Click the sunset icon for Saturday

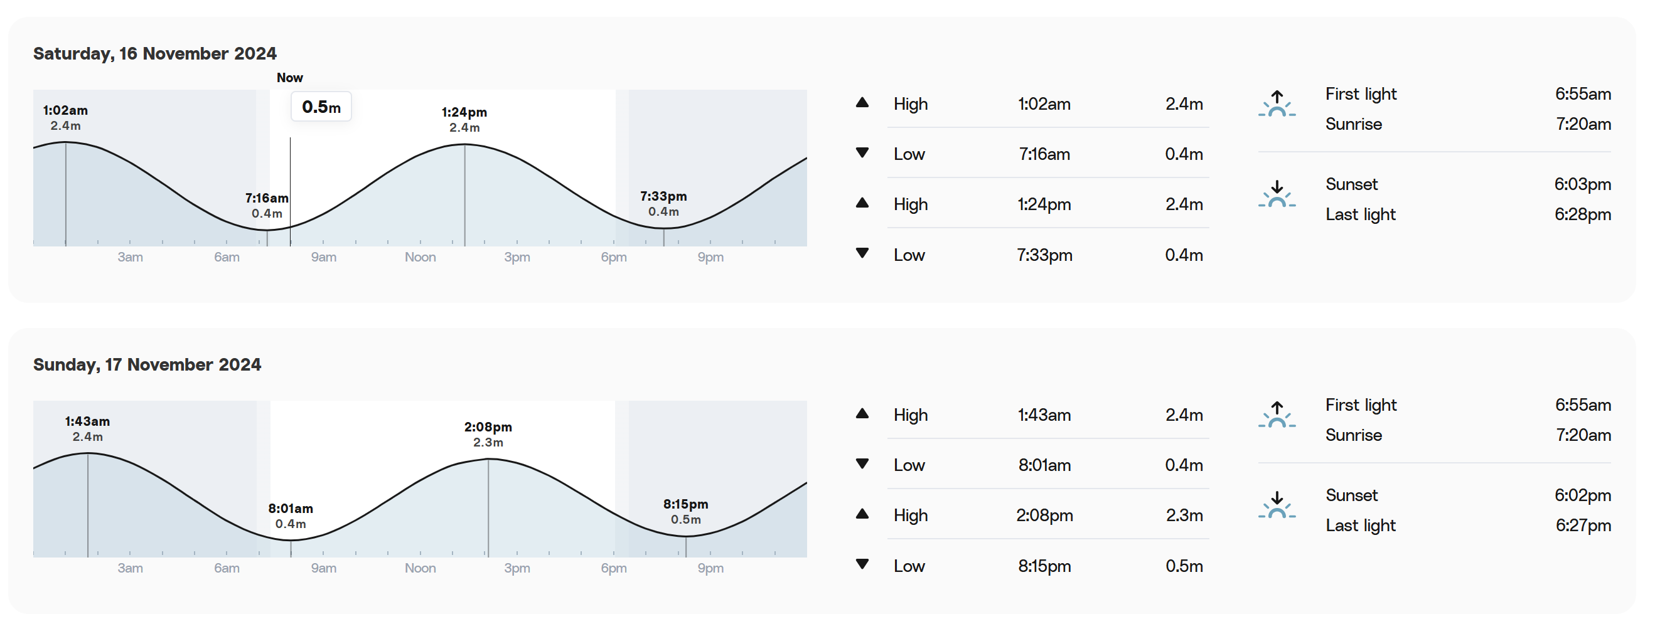(1277, 194)
